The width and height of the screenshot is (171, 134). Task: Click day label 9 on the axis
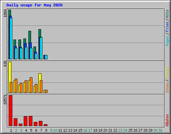point(51,130)
